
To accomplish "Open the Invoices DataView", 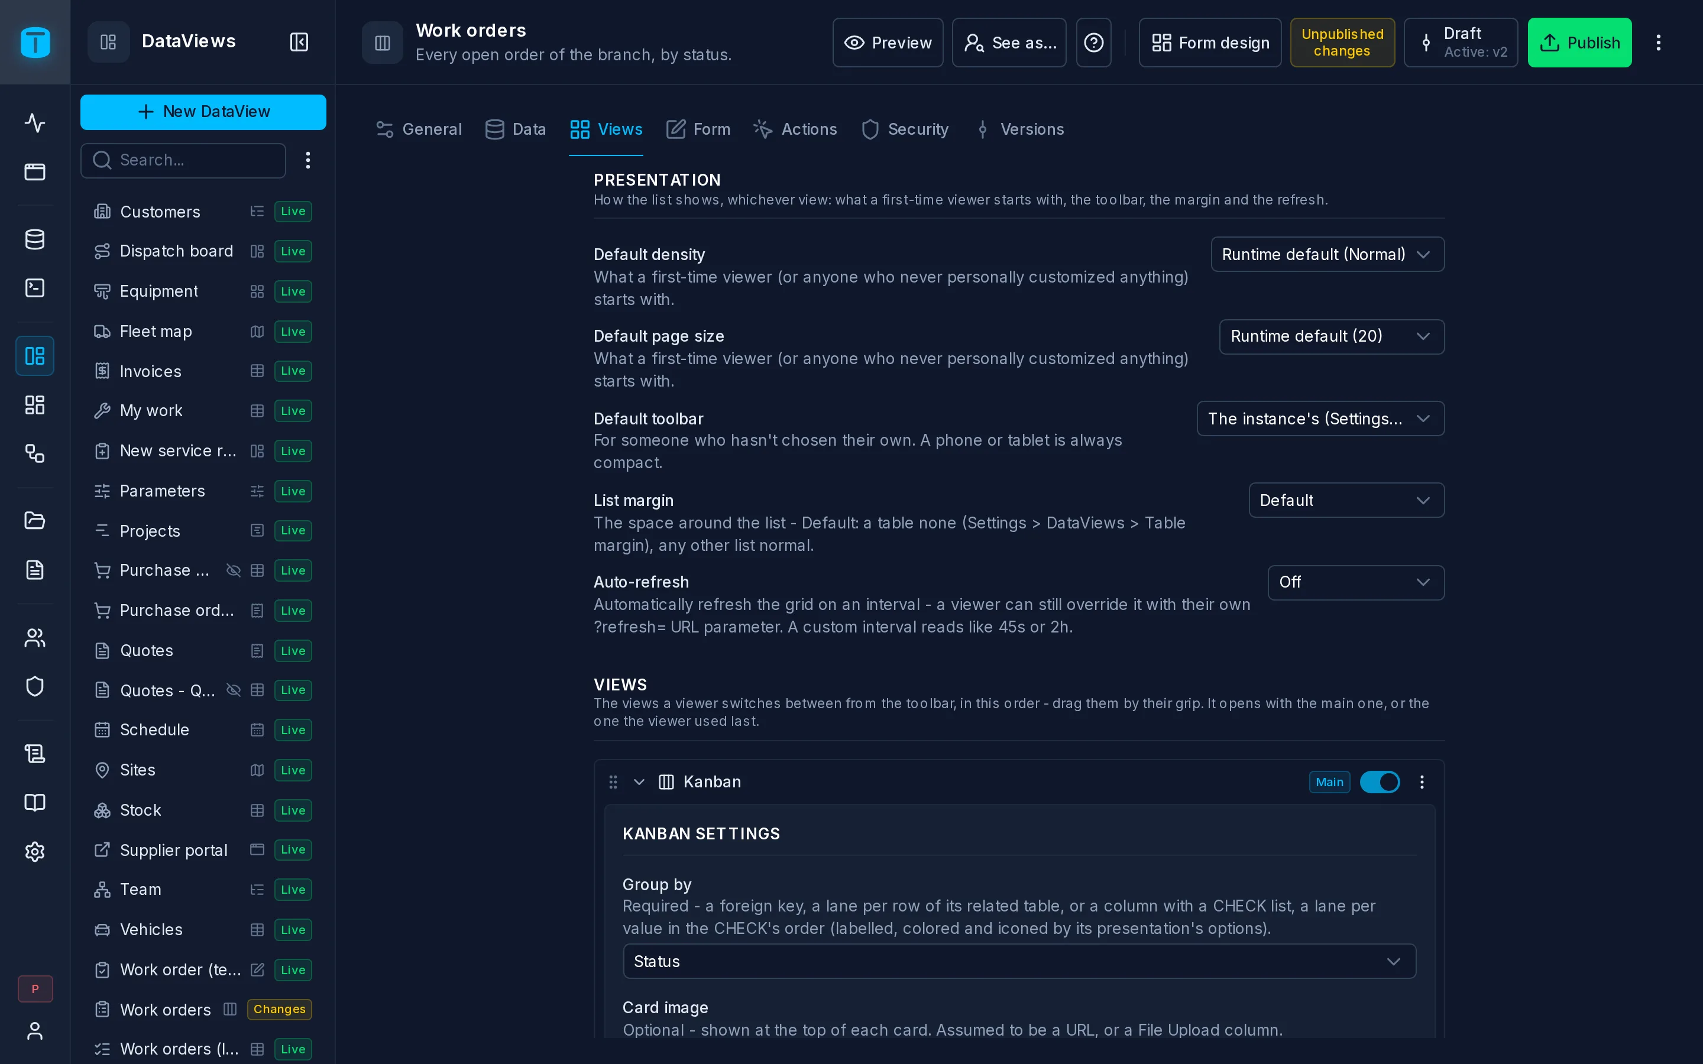I will point(203,371).
